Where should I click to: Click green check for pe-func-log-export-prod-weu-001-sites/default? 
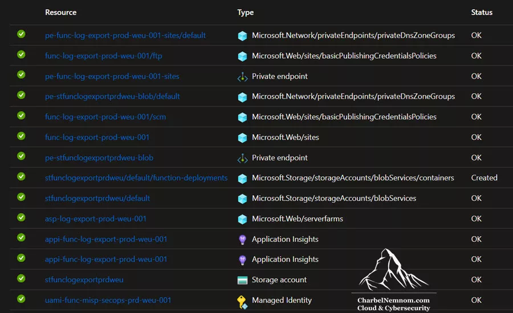tap(21, 34)
